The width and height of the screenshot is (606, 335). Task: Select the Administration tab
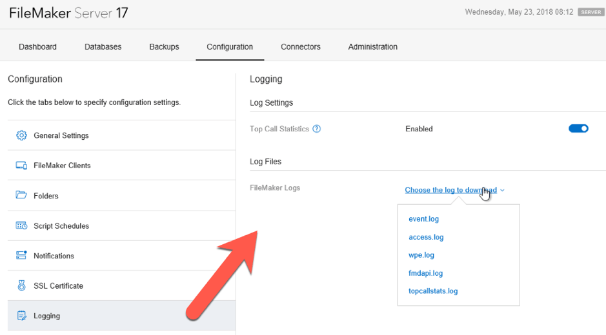click(372, 47)
